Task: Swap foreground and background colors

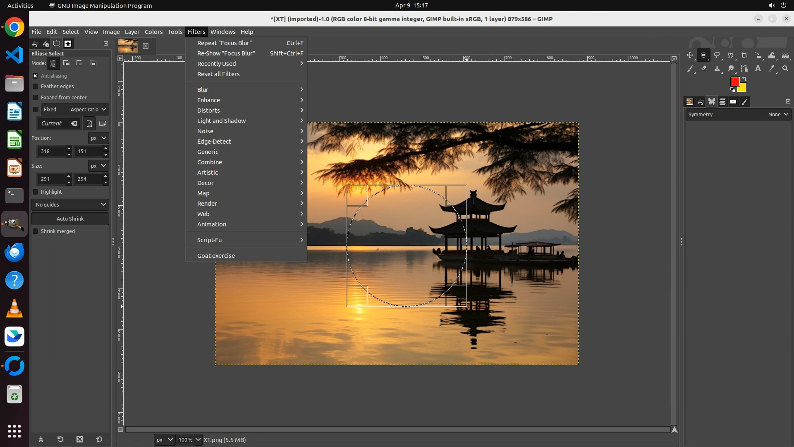Action: [x=744, y=79]
